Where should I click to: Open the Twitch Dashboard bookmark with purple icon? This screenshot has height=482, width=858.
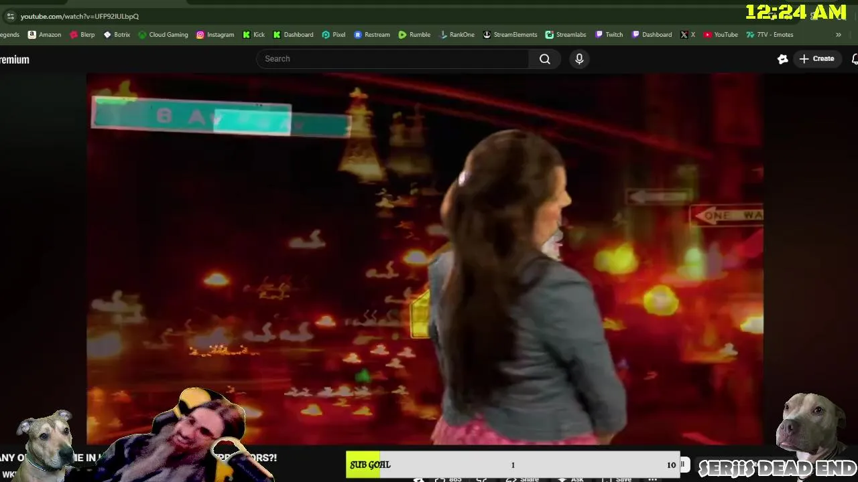[652, 35]
